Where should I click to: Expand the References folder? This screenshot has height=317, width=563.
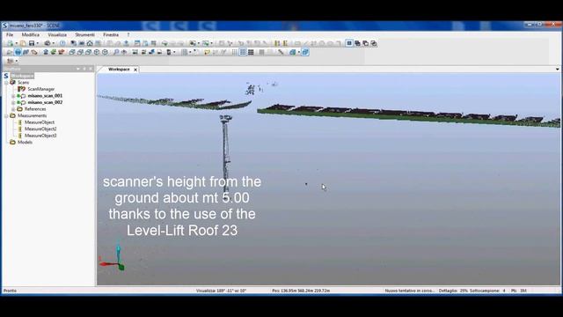click(x=13, y=109)
